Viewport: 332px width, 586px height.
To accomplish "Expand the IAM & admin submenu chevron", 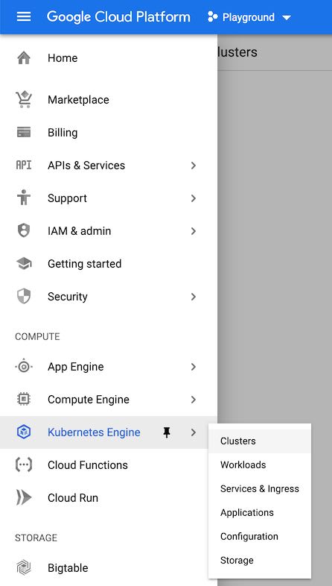I will pyautogui.click(x=194, y=231).
